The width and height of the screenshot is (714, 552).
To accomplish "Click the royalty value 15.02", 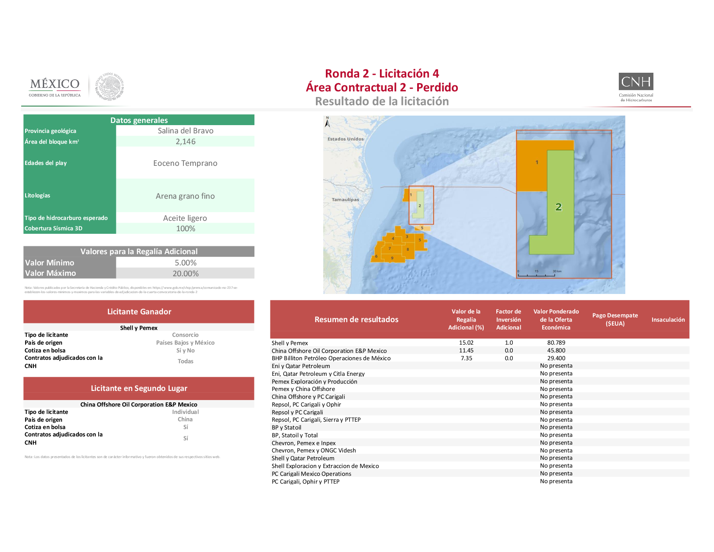I will tap(466, 343).
